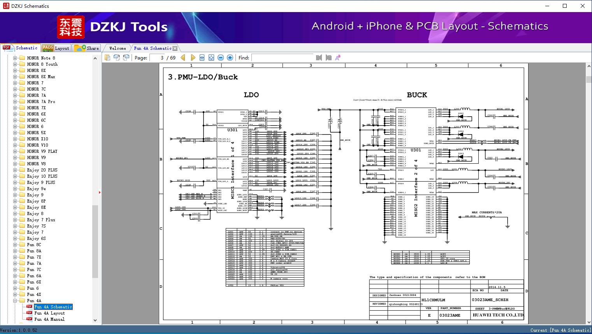Click the rotate page toolbar icon with curved arrow

coord(116,58)
